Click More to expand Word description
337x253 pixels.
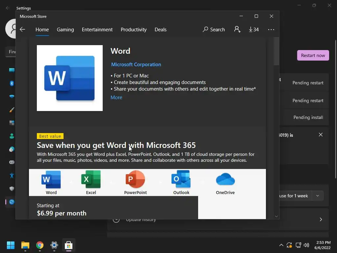point(116,98)
